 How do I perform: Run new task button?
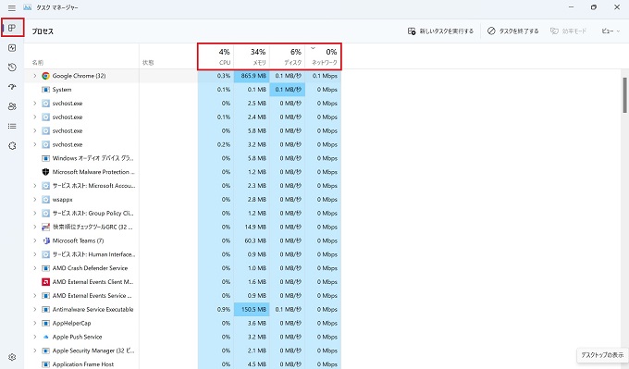click(x=440, y=31)
